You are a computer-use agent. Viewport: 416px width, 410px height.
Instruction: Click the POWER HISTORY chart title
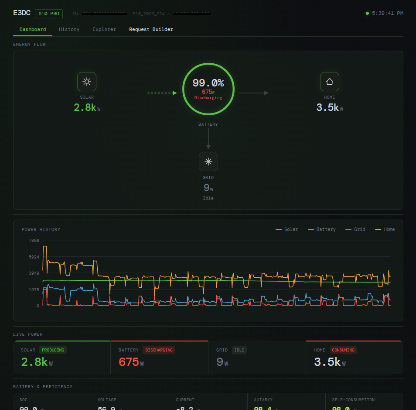coord(41,230)
